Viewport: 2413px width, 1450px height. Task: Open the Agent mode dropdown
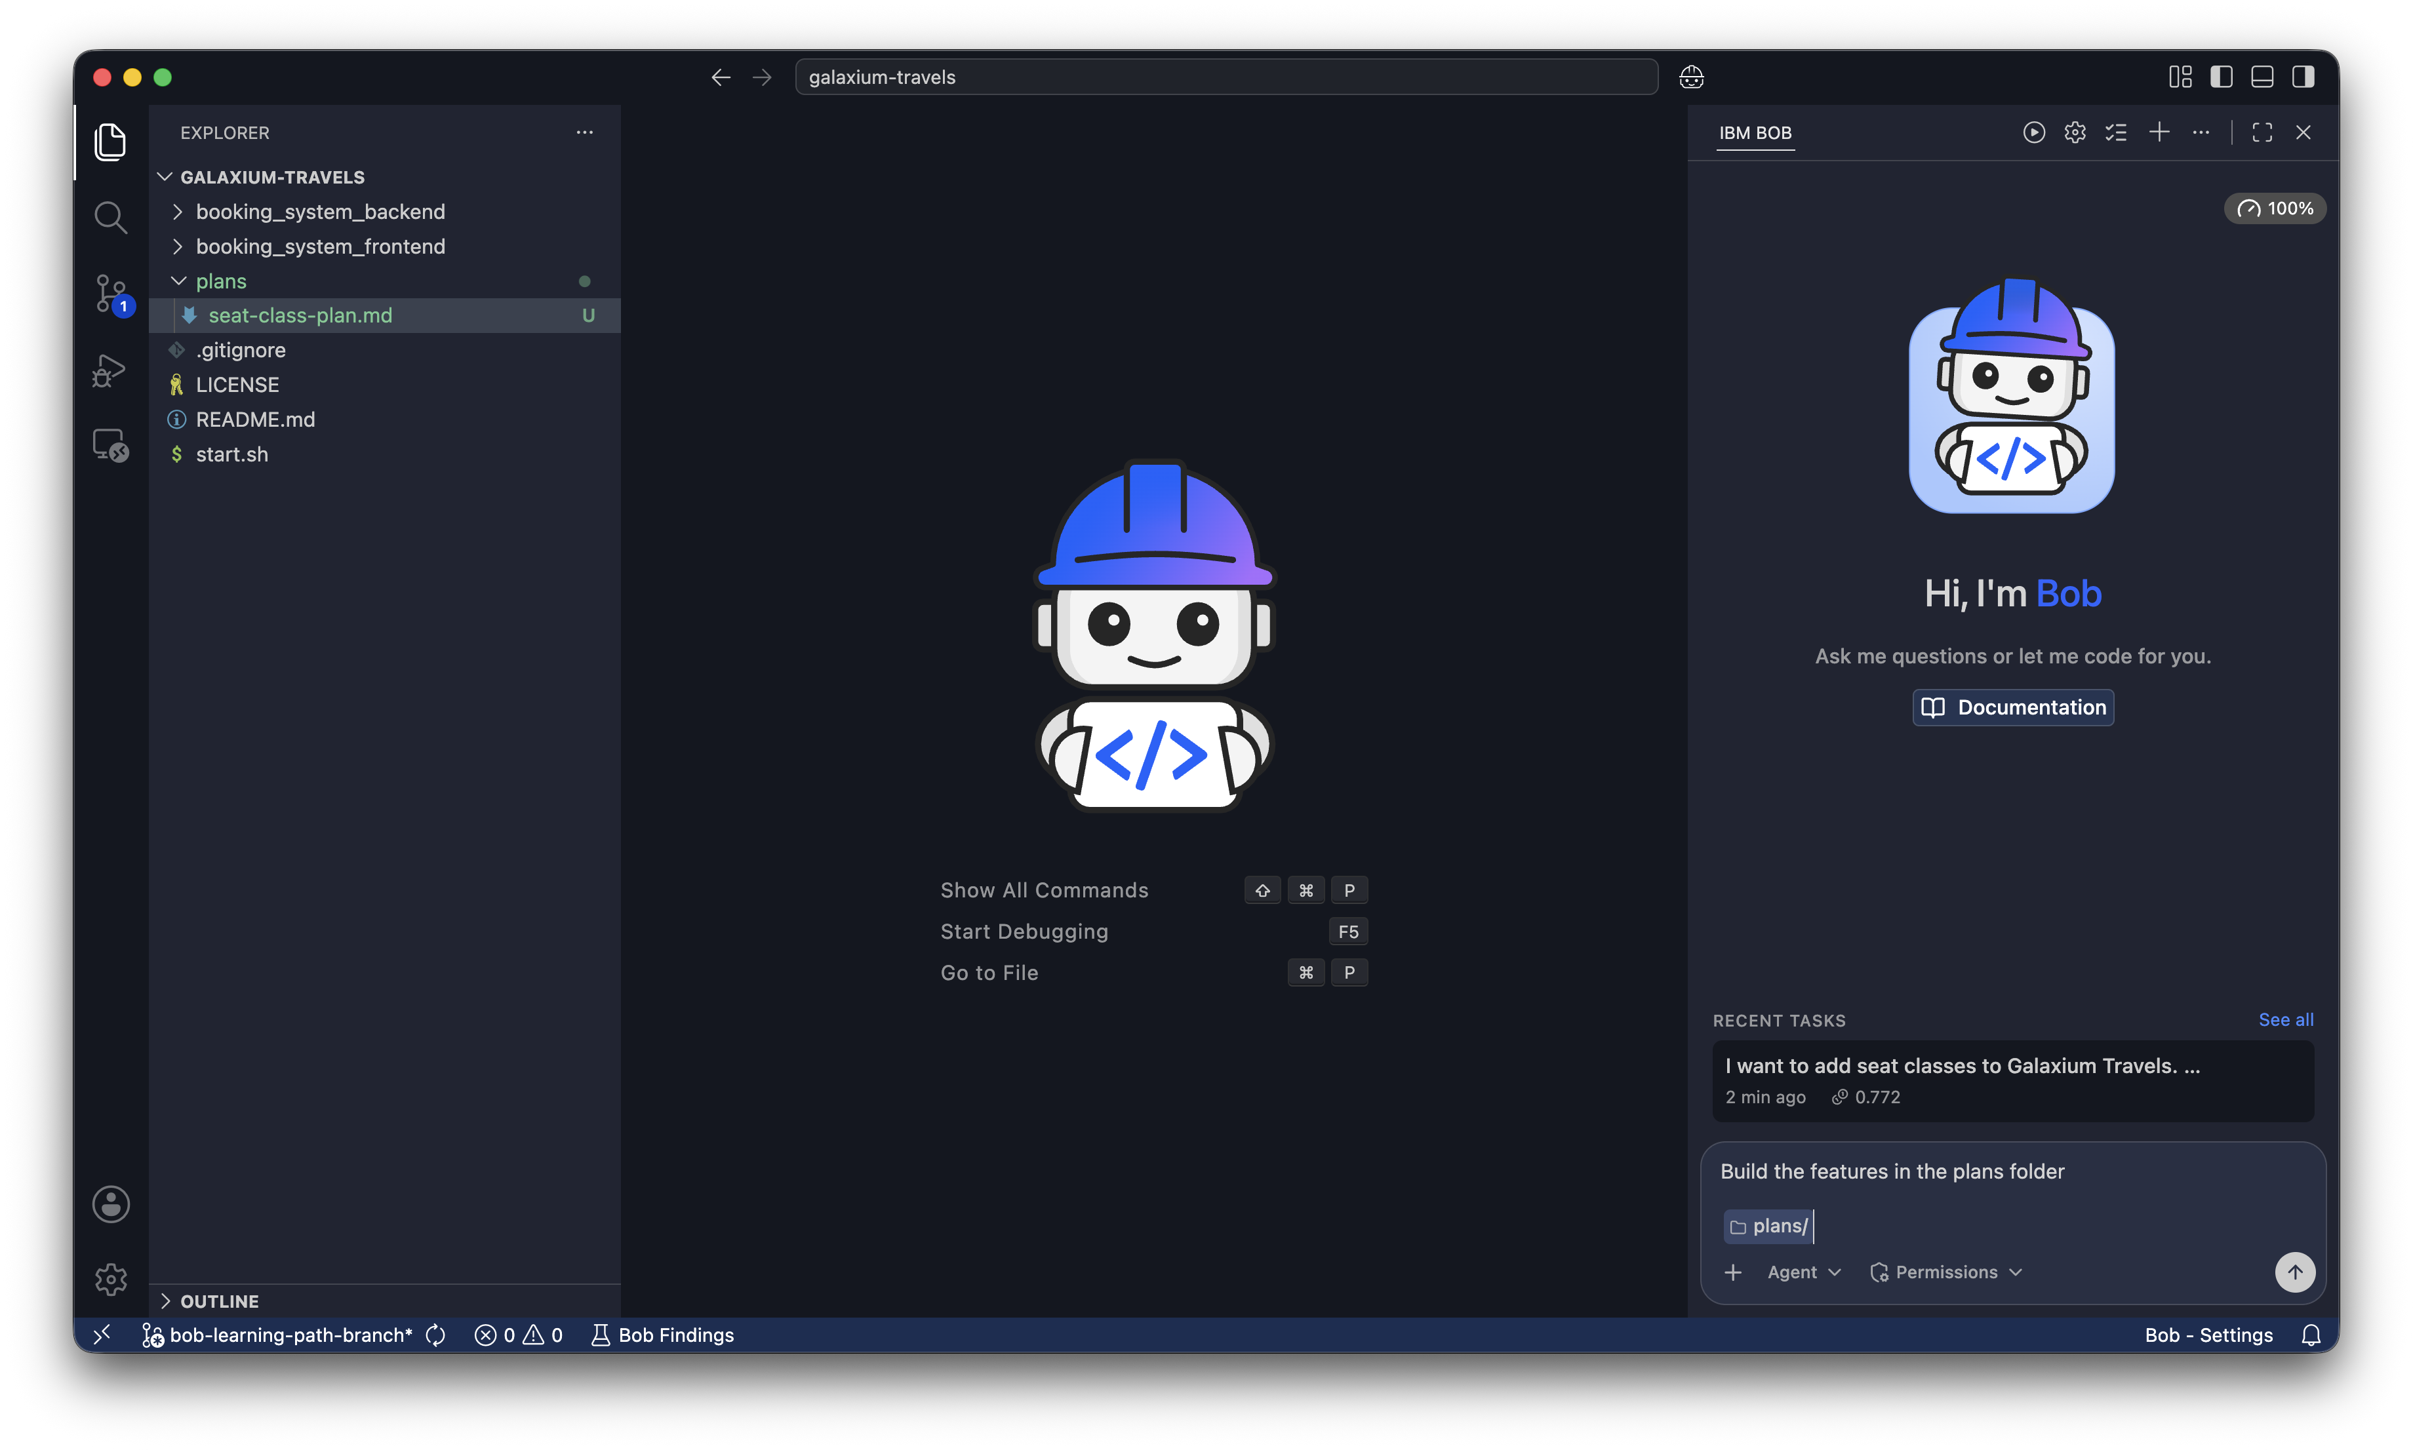1804,1272
